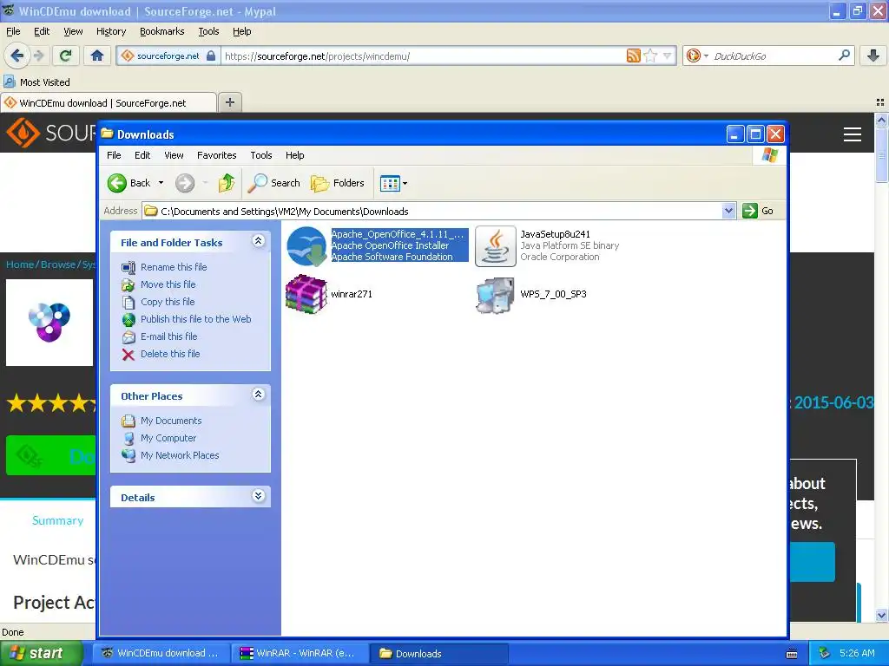Click E-mail this file
The image size is (889, 666).
[169, 336]
